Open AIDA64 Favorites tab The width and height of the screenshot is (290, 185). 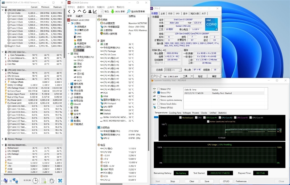coord(79,16)
